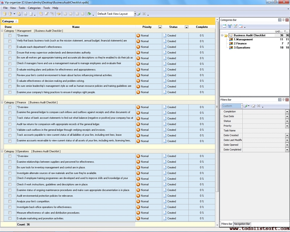290x232 pixels.
Task: Click Delete Category icon with red X
Action: [241, 26]
